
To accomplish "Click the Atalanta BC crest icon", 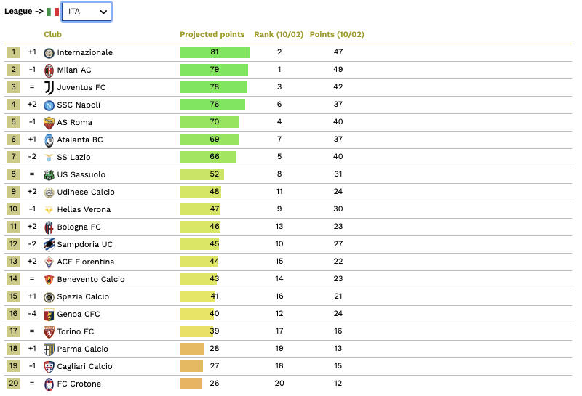I will 49,140.
